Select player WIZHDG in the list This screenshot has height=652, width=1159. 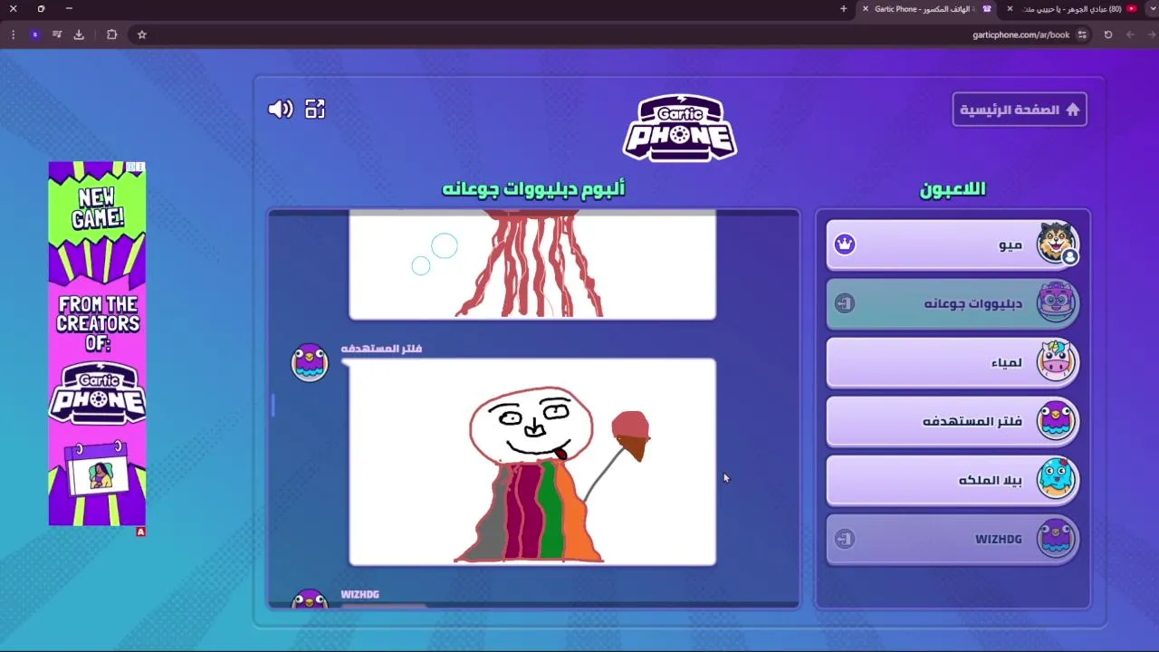point(953,539)
